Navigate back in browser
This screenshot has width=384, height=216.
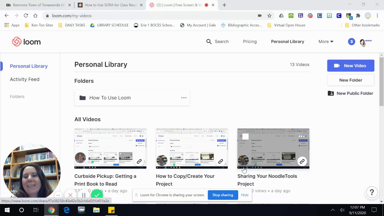pos(7,16)
